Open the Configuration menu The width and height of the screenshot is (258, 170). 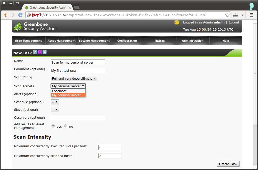(x=127, y=41)
